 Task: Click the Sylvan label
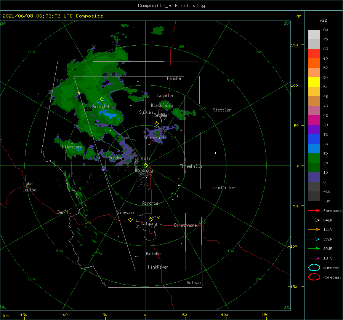[146, 112]
